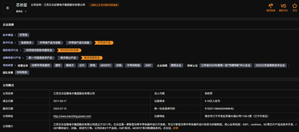Expand 执中行业 arrow
This screenshot has width=299, height=132.
[x=16, y=43]
